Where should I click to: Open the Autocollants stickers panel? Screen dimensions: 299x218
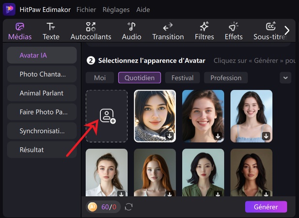point(91,27)
